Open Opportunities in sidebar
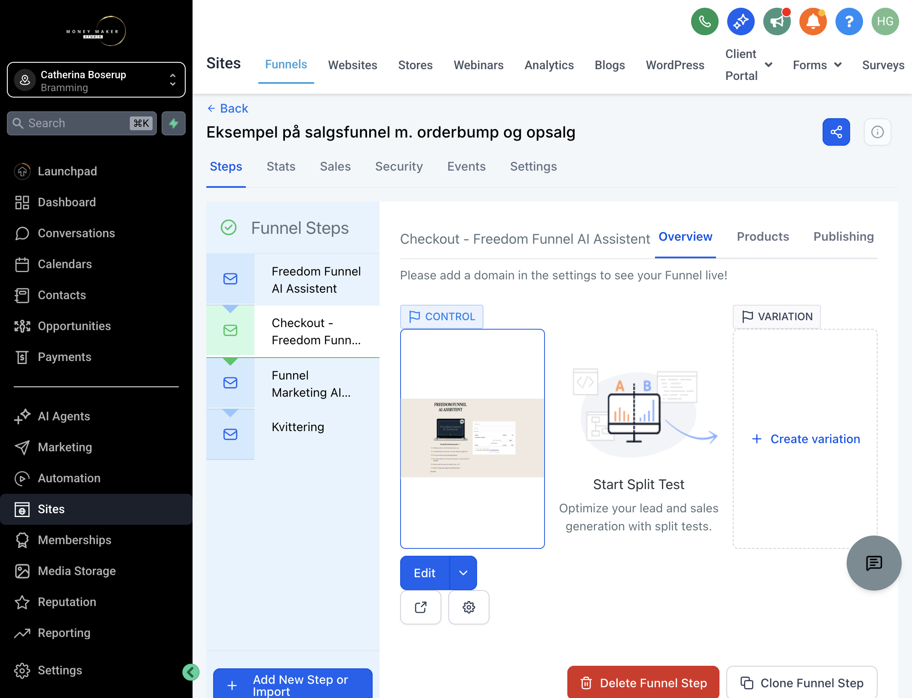This screenshot has height=698, width=912. (74, 326)
